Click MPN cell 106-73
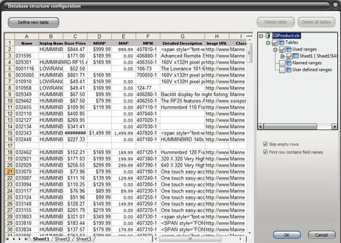 [x=148, y=69]
